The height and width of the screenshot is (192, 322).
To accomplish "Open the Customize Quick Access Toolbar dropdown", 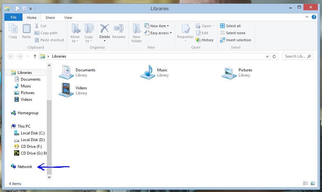I will pos(30,9).
